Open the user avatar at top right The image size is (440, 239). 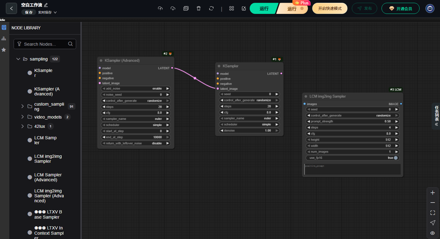pyautogui.click(x=430, y=8)
